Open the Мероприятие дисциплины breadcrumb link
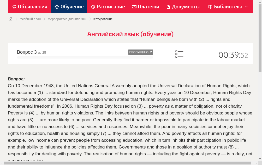 (x=67, y=19)
